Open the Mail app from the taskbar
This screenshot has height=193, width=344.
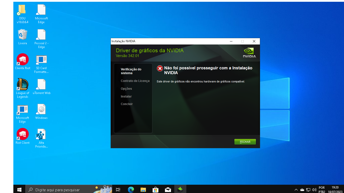(x=168, y=190)
